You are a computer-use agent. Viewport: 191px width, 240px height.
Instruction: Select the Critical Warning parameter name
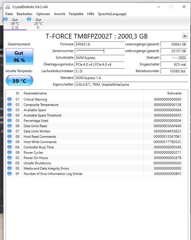pyautogui.click(x=35, y=99)
